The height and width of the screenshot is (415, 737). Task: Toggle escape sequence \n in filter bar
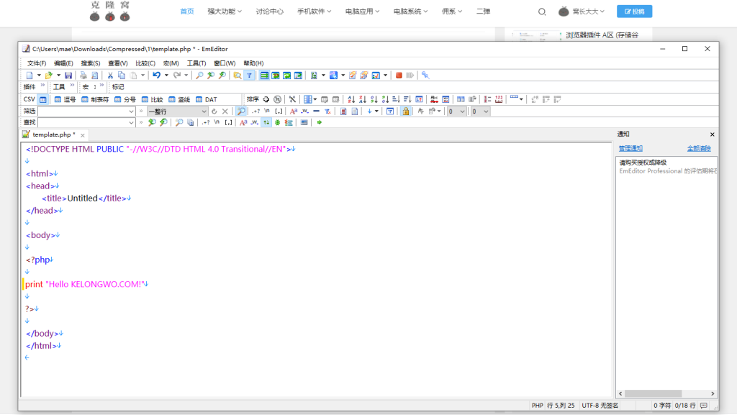pyautogui.click(x=267, y=111)
